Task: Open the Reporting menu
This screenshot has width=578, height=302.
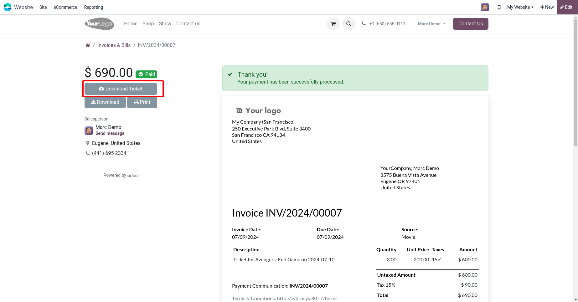Action: coord(94,7)
